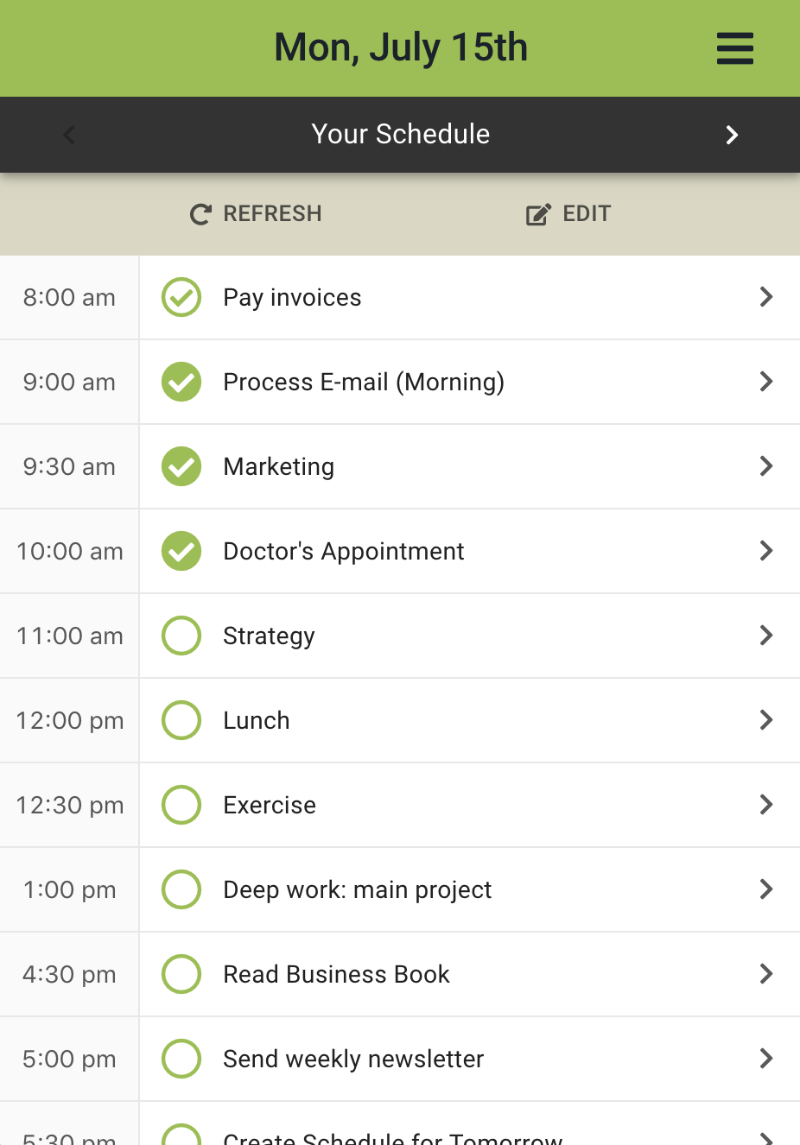Expand Marketing task details chevron
The height and width of the screenshot is (1145, 800).
(765, 466)
